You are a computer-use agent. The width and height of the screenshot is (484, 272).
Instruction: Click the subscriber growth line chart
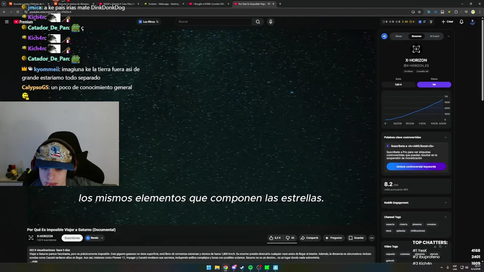click(x=413, y=110)
